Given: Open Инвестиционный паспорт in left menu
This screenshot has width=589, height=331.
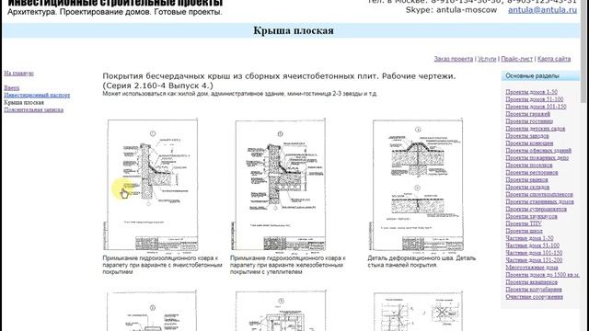Looking at the screenshot, I should [37, 96].
